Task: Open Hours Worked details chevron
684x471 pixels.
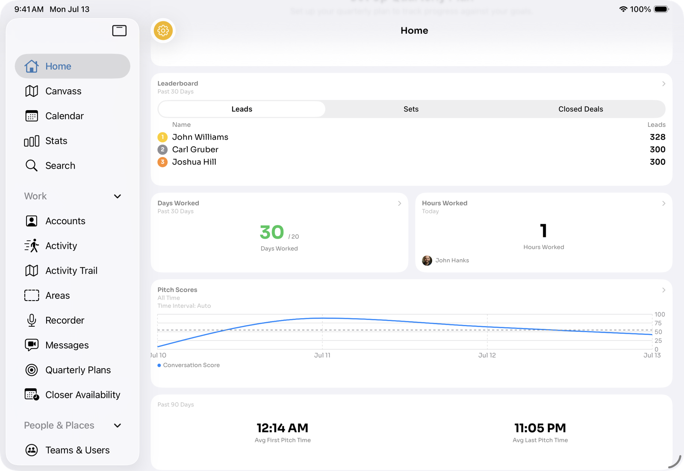Action: click(663, 203)
